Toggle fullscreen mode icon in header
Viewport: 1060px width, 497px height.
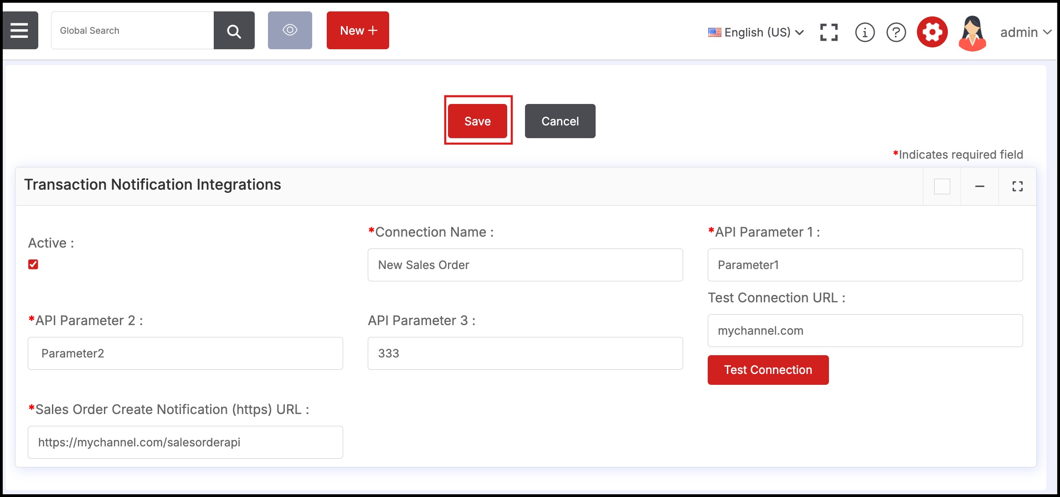point(828,32)
